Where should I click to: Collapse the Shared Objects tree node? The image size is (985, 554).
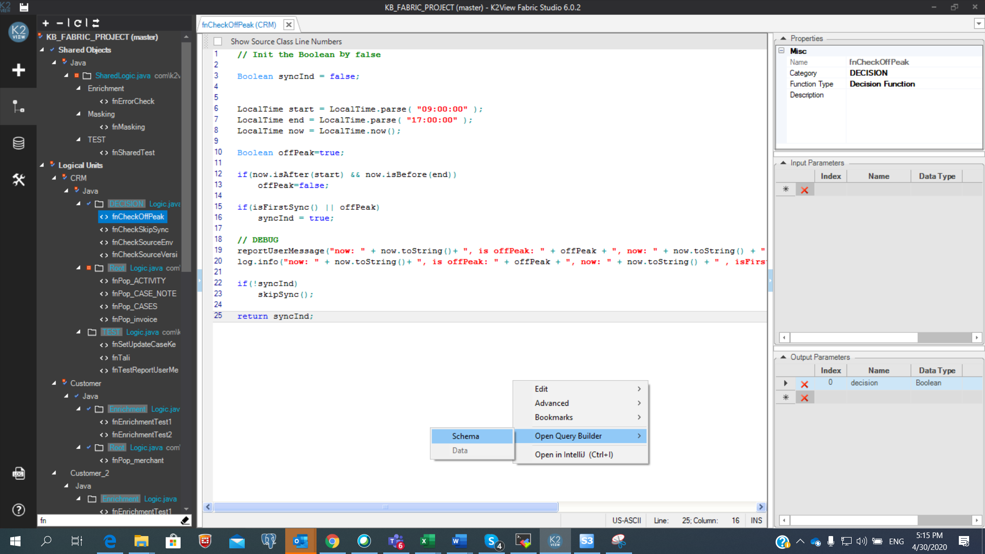(x=42, y=50)
